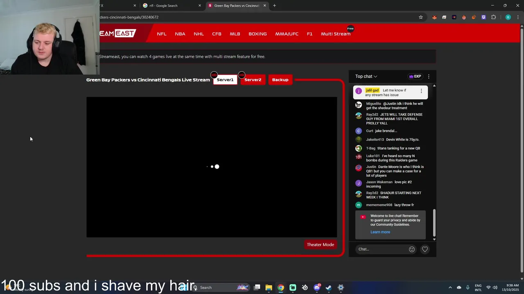This screenshot has width=524, height=294.
Task: Open Google Chrome from the taskbar
Action: tap(281, 287)
